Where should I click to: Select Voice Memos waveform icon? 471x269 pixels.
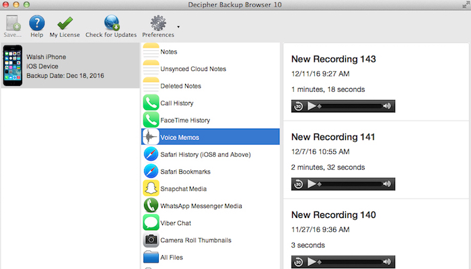151,137
